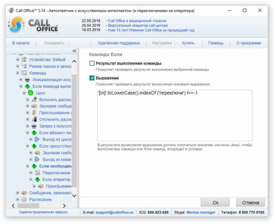Click the exit icon beside Выход из цикла
Screen dimensions: 275x224
click(37, 139)
